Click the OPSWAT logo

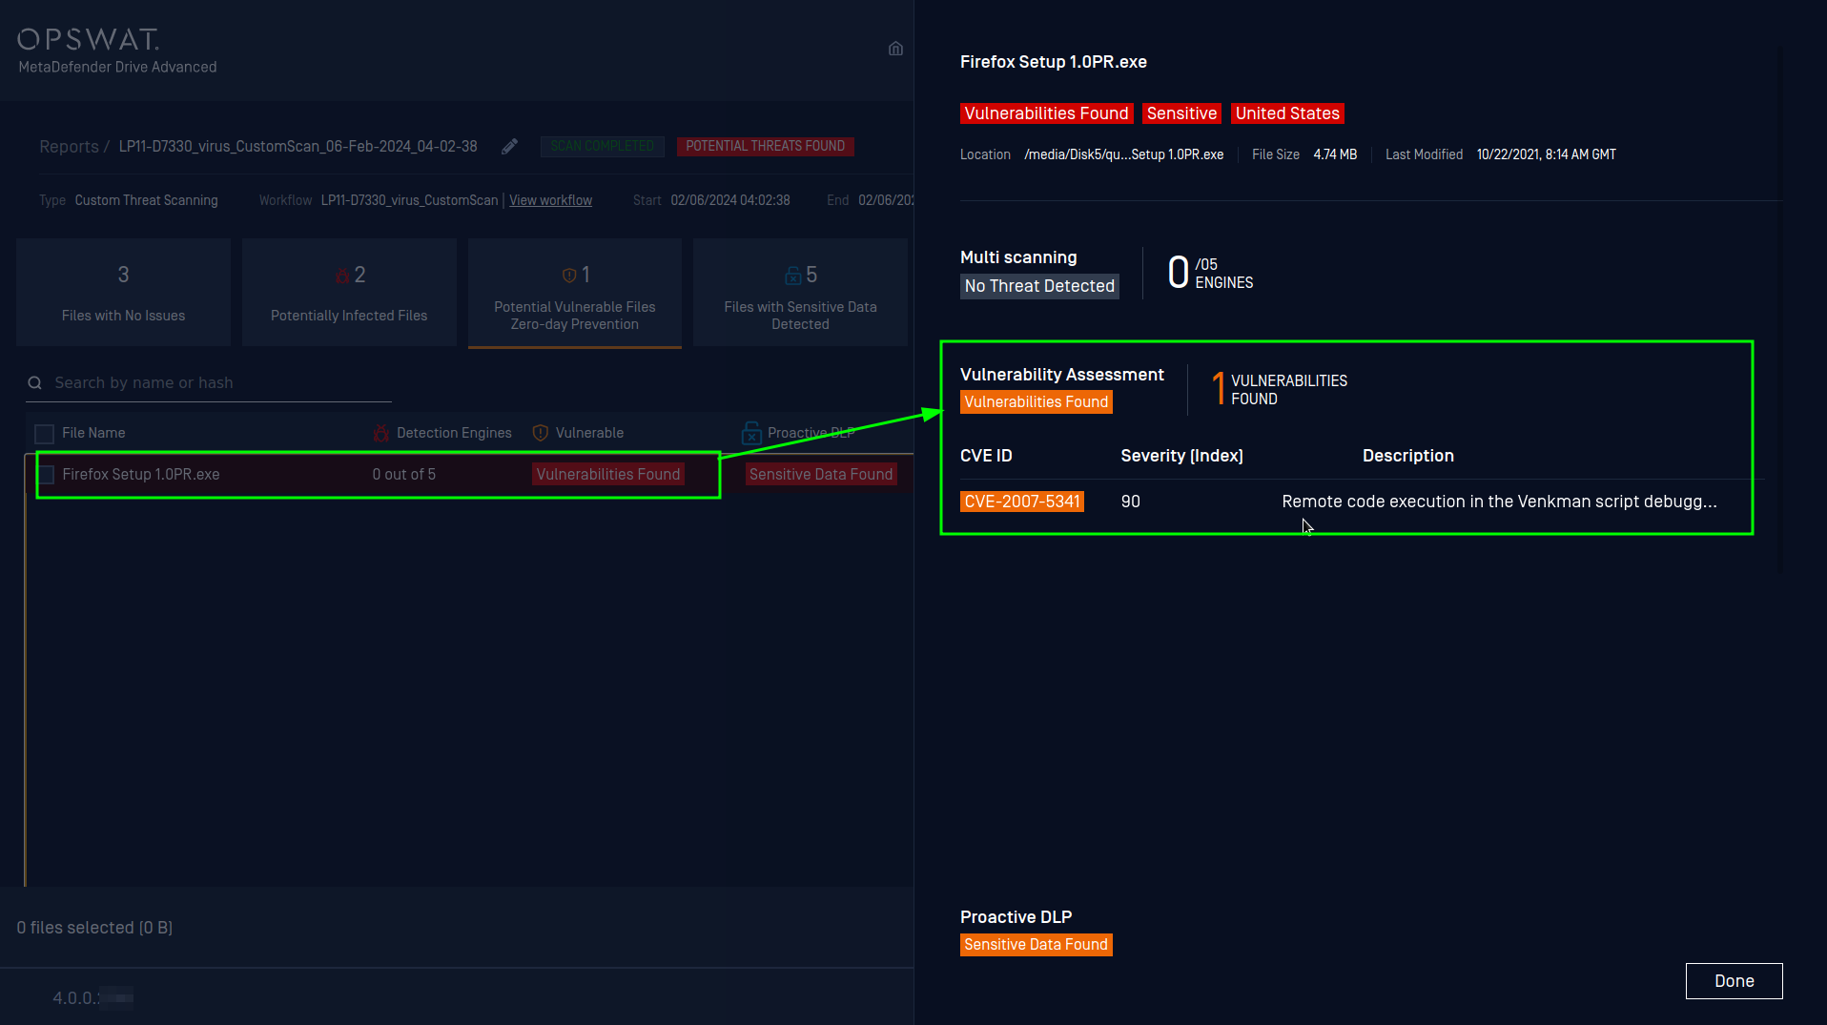(x=88, y=39)
